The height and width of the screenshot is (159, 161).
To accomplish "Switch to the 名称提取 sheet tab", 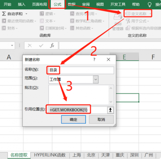I will click(x=19, y=155).
